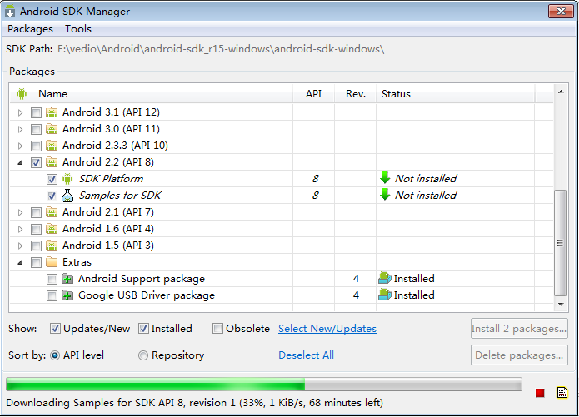Click the red stop download icon
The image size is (579, 417).
click(540, 393)
